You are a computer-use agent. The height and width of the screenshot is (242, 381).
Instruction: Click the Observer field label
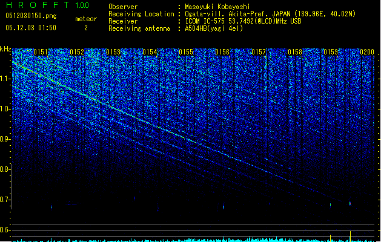click(x=123, y=7)
